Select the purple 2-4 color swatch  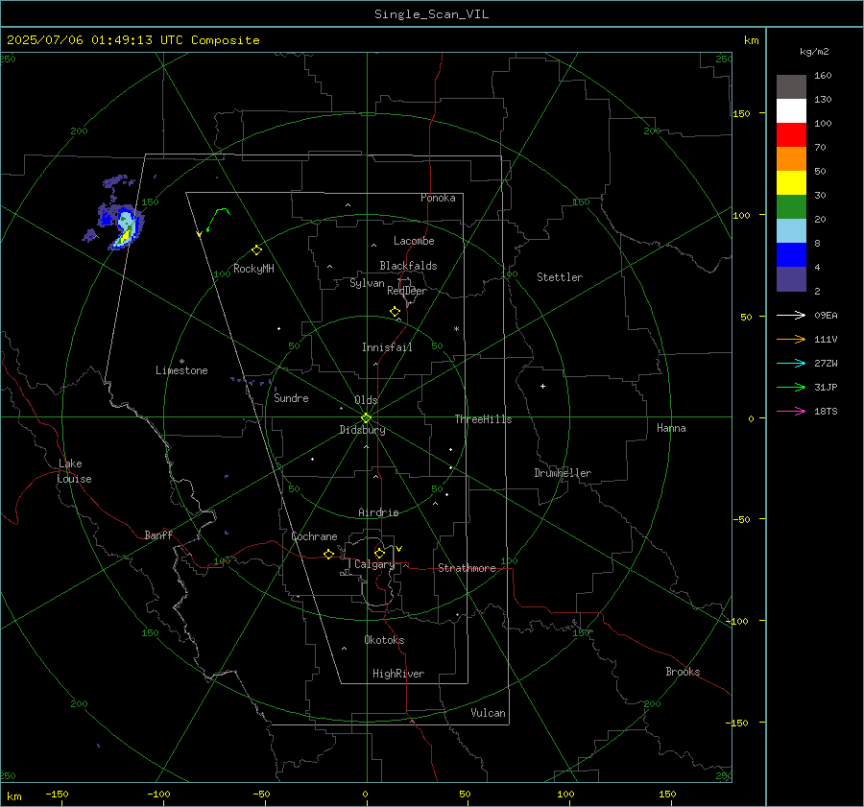[x=791, y=278]
